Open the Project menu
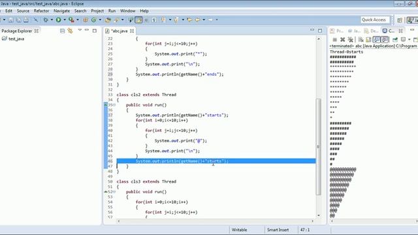This screenshot has width=418, height=235. tap(97, 11)
